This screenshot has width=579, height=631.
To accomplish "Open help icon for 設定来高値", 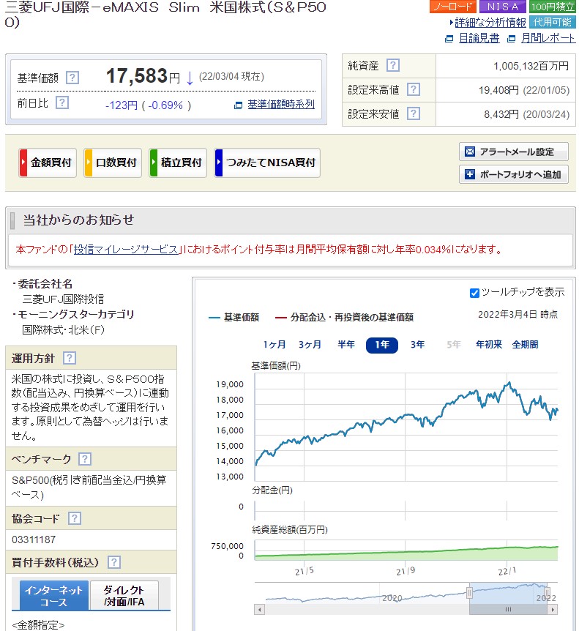I will (x=413, y=89).
